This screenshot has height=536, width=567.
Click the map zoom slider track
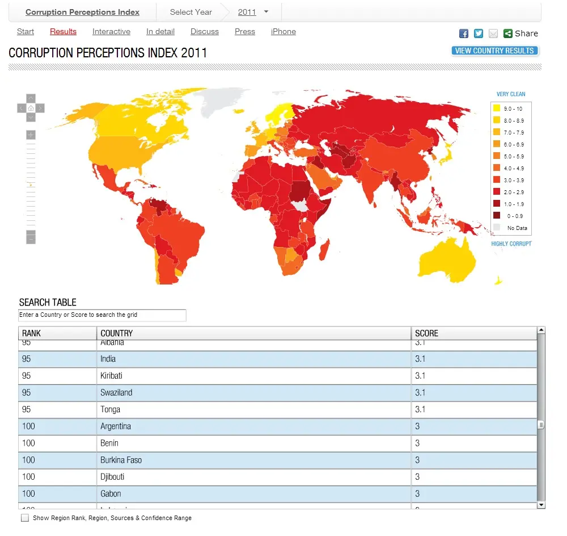point(31,185)
